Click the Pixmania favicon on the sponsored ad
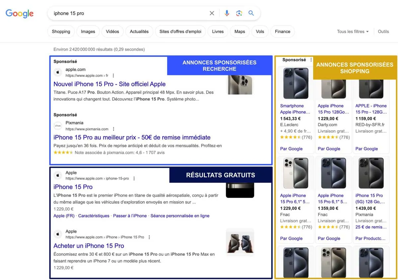The height and width of the screenshot is (280, 398). 58,126
